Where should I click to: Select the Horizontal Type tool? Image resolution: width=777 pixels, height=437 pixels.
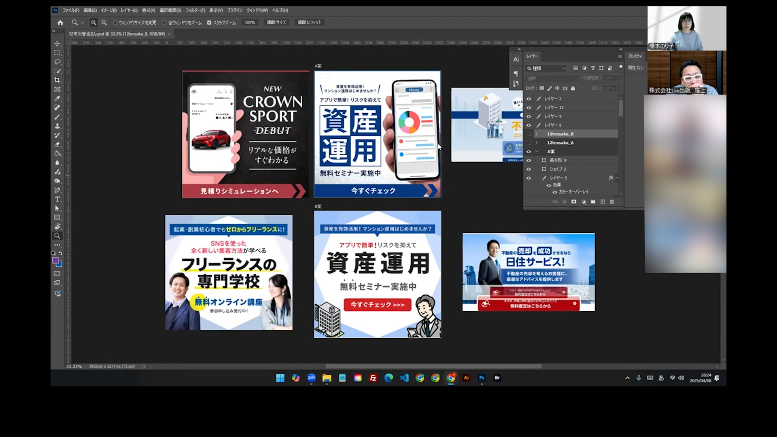(x=57, y=199)
